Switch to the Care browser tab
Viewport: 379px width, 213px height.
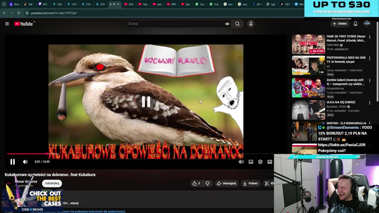200,4
